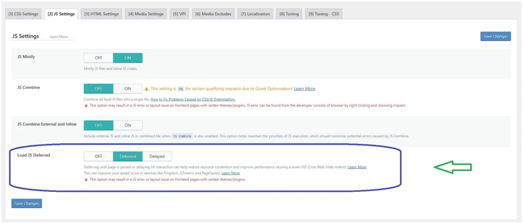Select the [8] Tuning tab

[x=289, y=14]
